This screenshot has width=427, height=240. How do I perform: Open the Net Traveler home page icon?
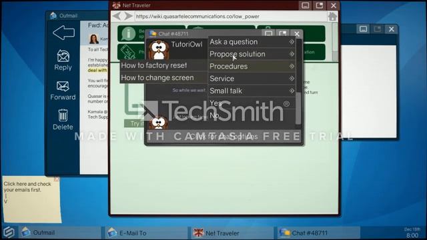coord(332,17)
